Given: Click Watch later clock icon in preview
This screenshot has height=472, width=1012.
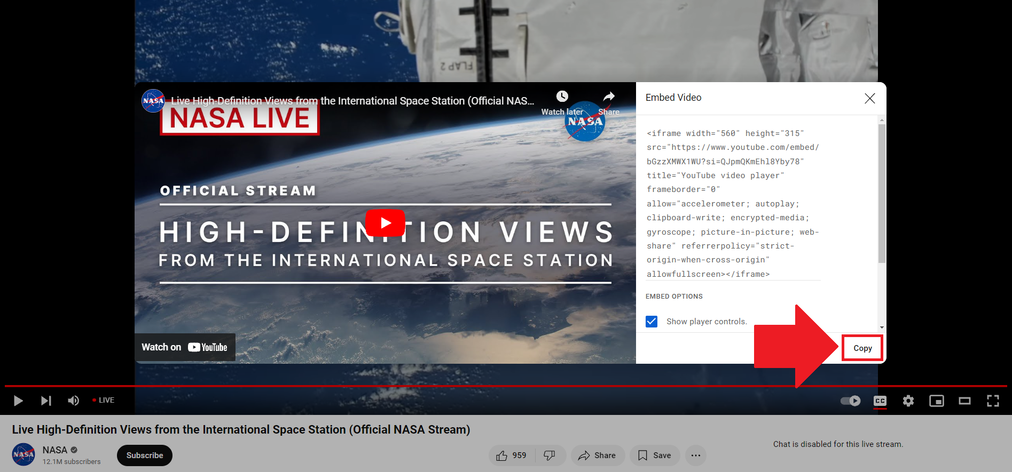Looking at the screenshot, I should point(562,97).
